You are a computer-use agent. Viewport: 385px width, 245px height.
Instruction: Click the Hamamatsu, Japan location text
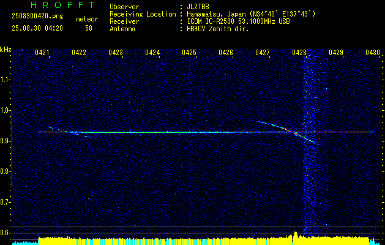click(x=251, y=14)
